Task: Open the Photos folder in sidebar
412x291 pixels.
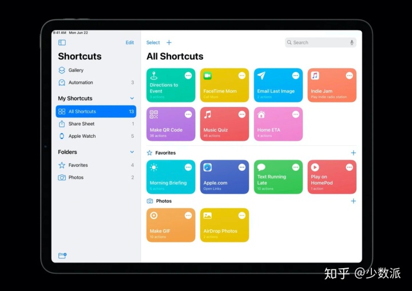Action: coord(96,177)
